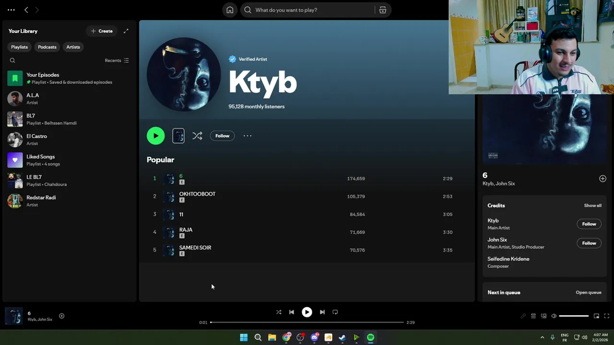The image size is (614, 345).
Task: Follow the artist Ktyb
Action: tap(222, 136)
